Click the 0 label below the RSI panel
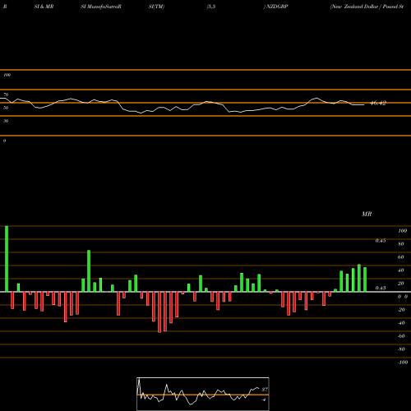The height and width of the screenshot is (411, 411). click(x=4, y=141)
